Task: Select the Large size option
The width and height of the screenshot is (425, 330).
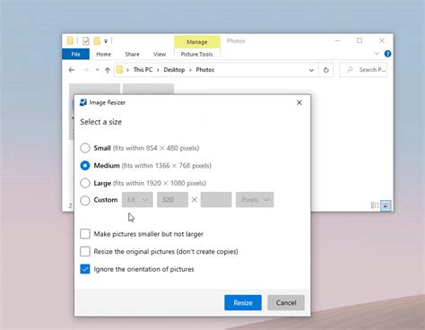Action: pyautogui.click(x=85, y=183)
